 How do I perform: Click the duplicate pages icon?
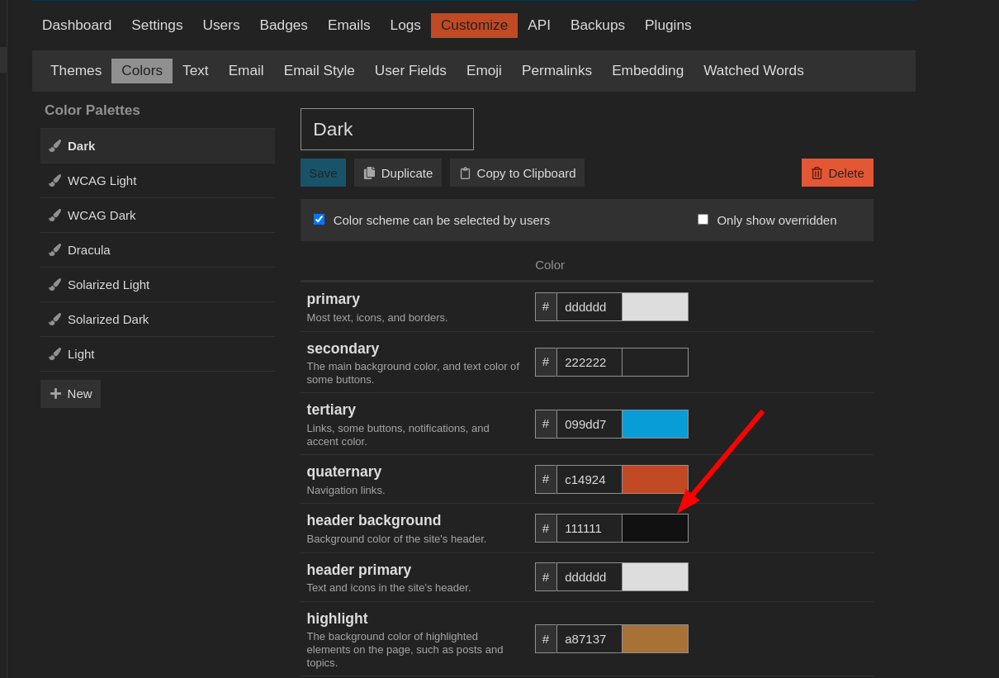[x=369, y=173]
